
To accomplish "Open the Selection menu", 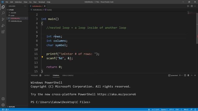I will tap(18, 2).
